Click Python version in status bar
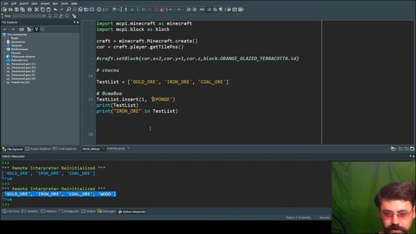This screenshot has width=416, height=234. coord(298,218)
